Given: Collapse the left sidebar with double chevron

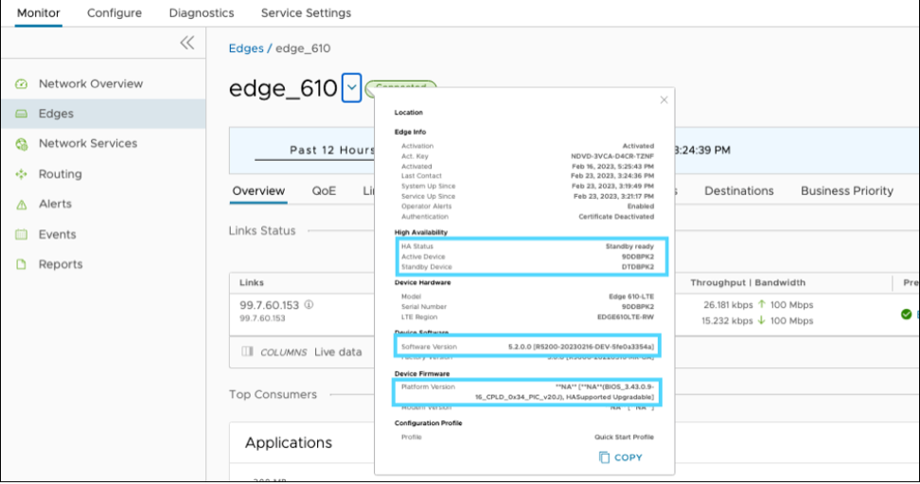Looking at the screenshot, I should [186, 43].
